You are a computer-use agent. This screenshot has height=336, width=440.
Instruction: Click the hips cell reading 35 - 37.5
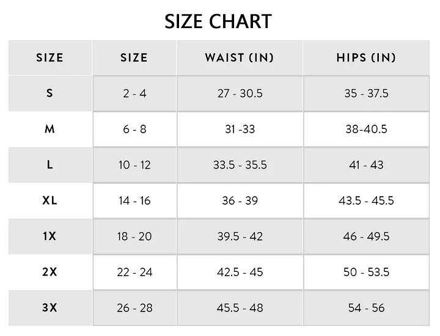point(366,93)
